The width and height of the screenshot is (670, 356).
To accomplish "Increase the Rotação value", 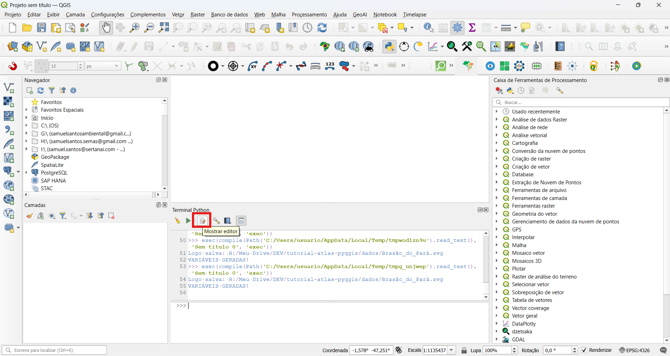I will 575,348.
